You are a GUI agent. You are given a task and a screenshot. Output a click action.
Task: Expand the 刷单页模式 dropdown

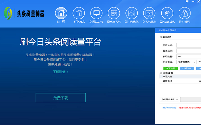tap(186, 62)
